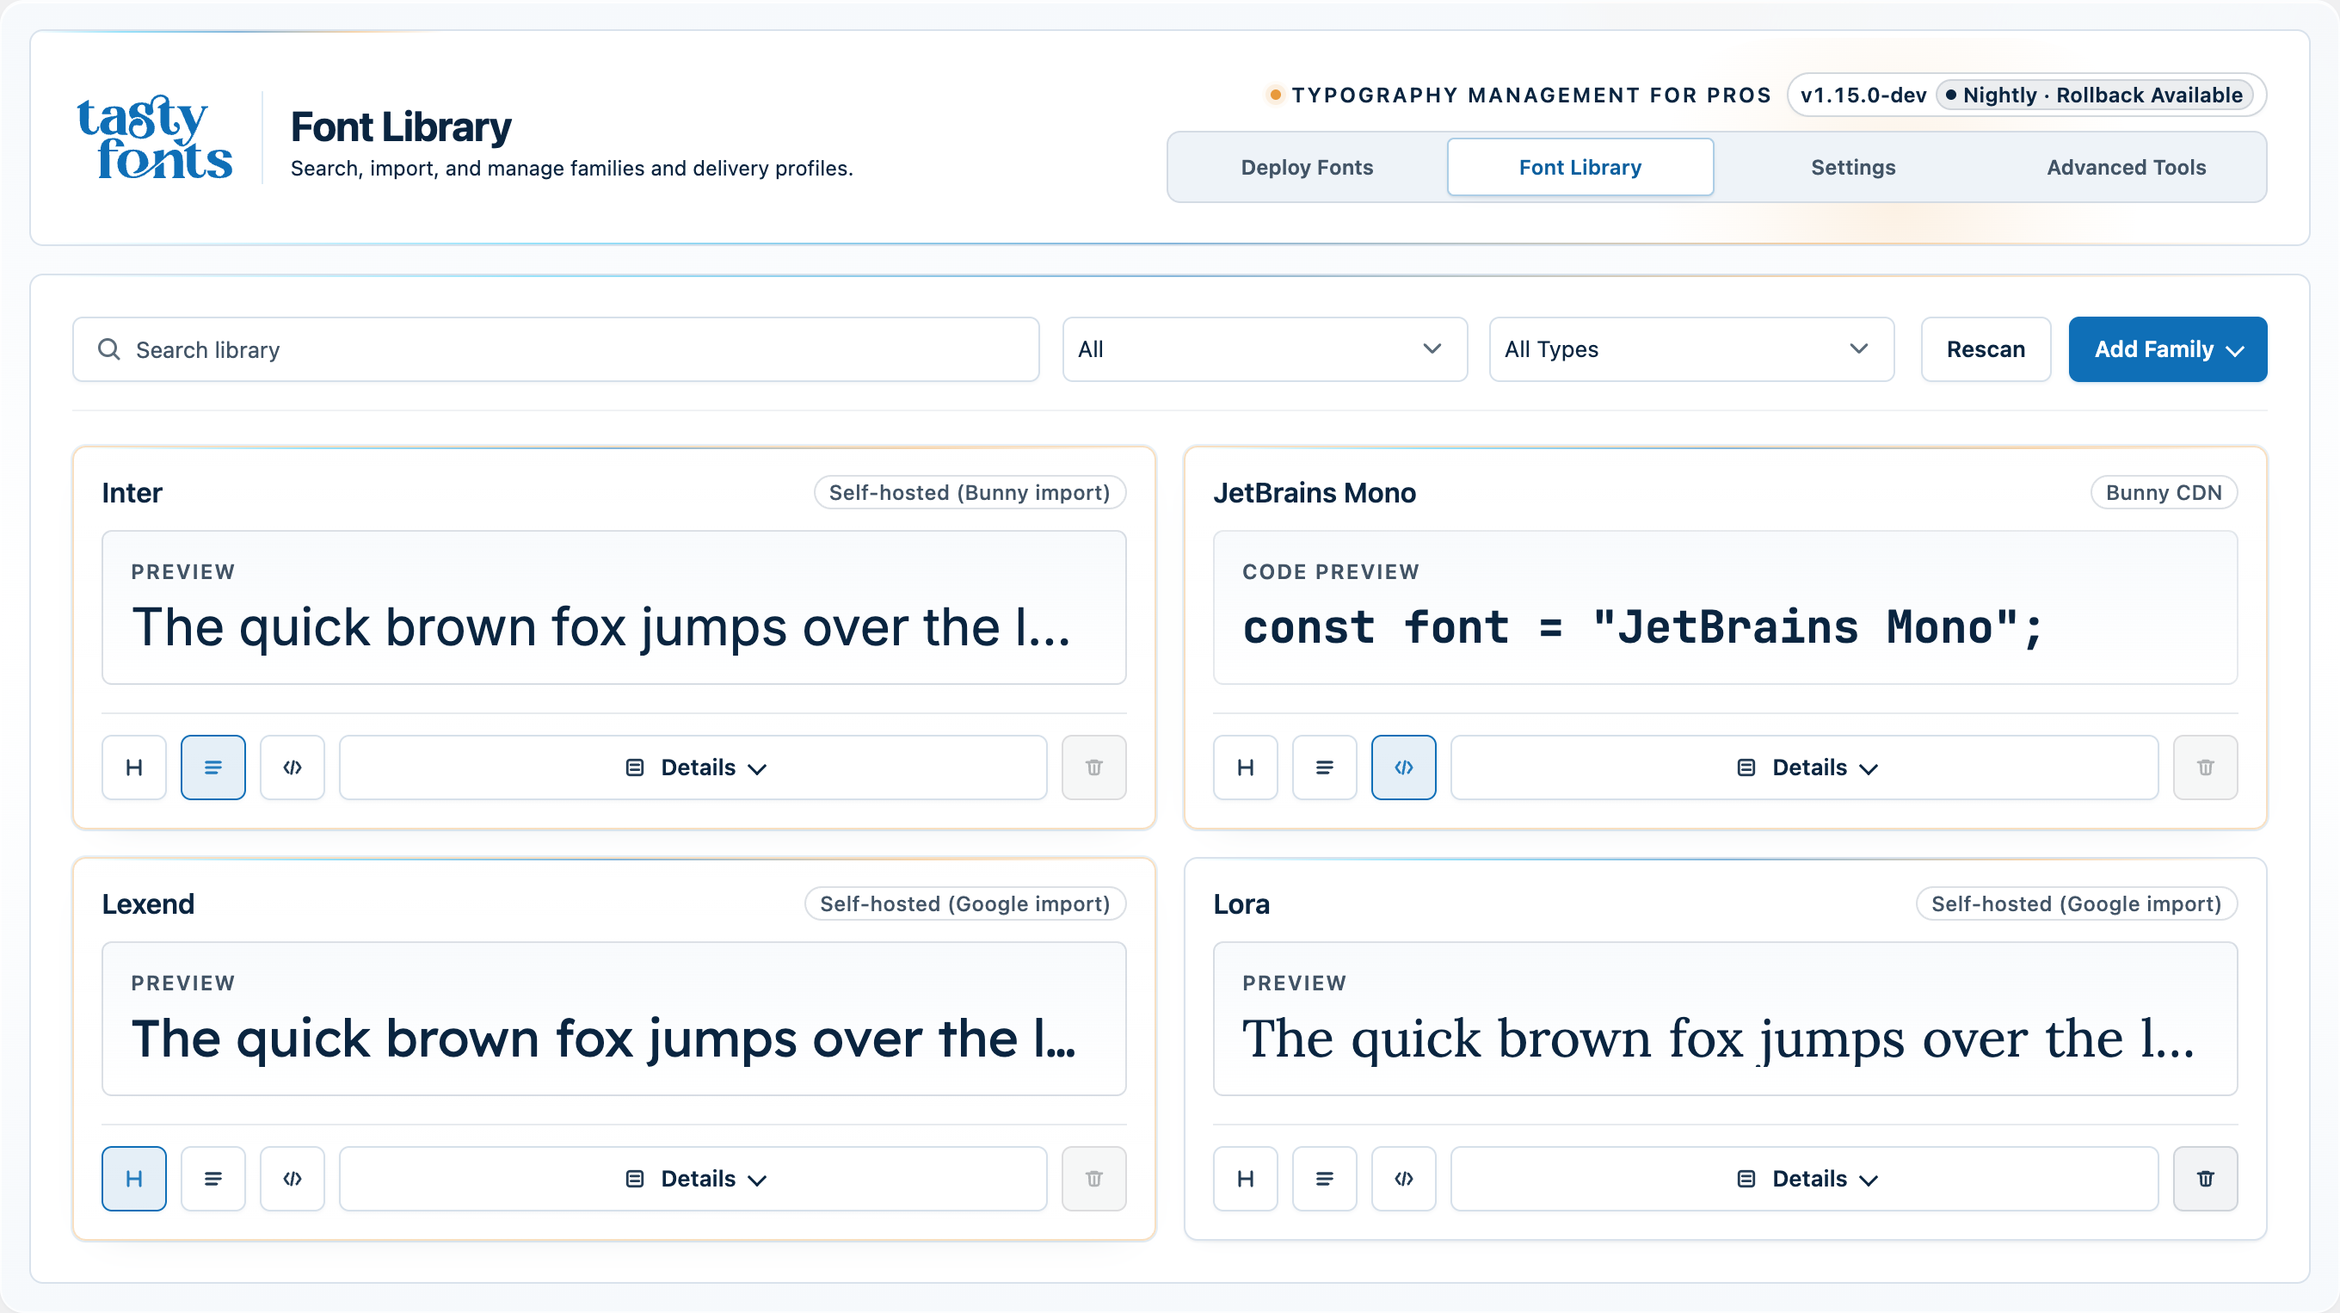
Task: Assign Inter as heading font
Action: [133, 767]
